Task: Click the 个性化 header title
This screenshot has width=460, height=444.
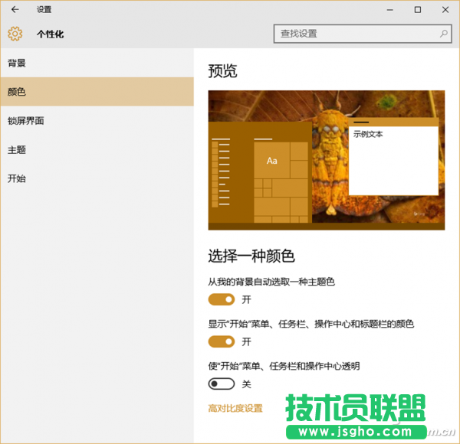Action: click(x=51, y=34)
